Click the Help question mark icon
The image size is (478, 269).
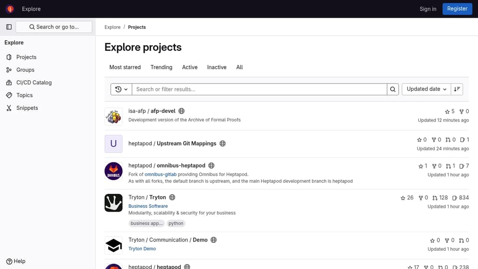pos(9,262)
